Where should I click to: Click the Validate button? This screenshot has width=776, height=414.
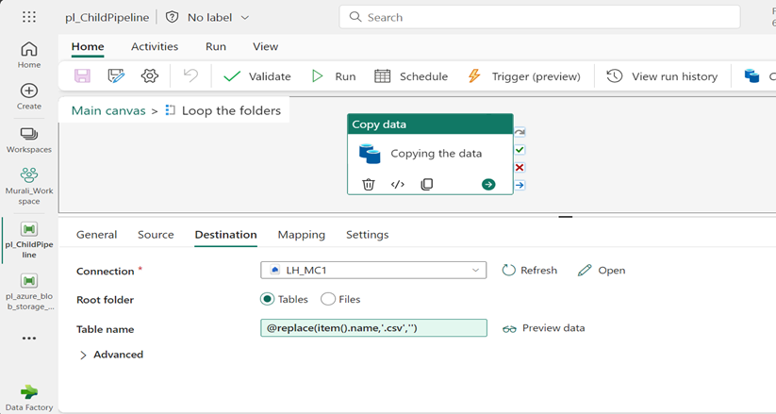point(257,76)
